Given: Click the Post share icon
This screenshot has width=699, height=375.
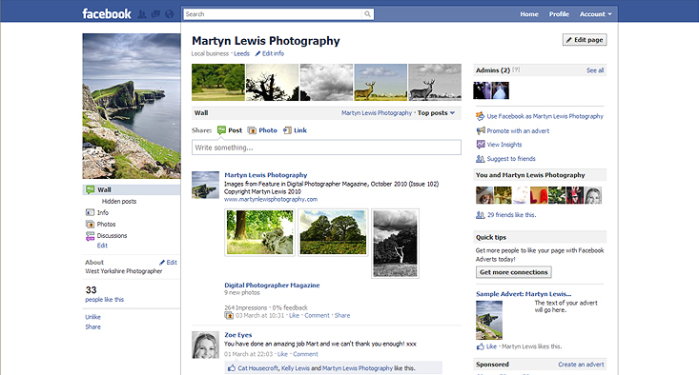Looking at the screenshot, I should 221,130.
